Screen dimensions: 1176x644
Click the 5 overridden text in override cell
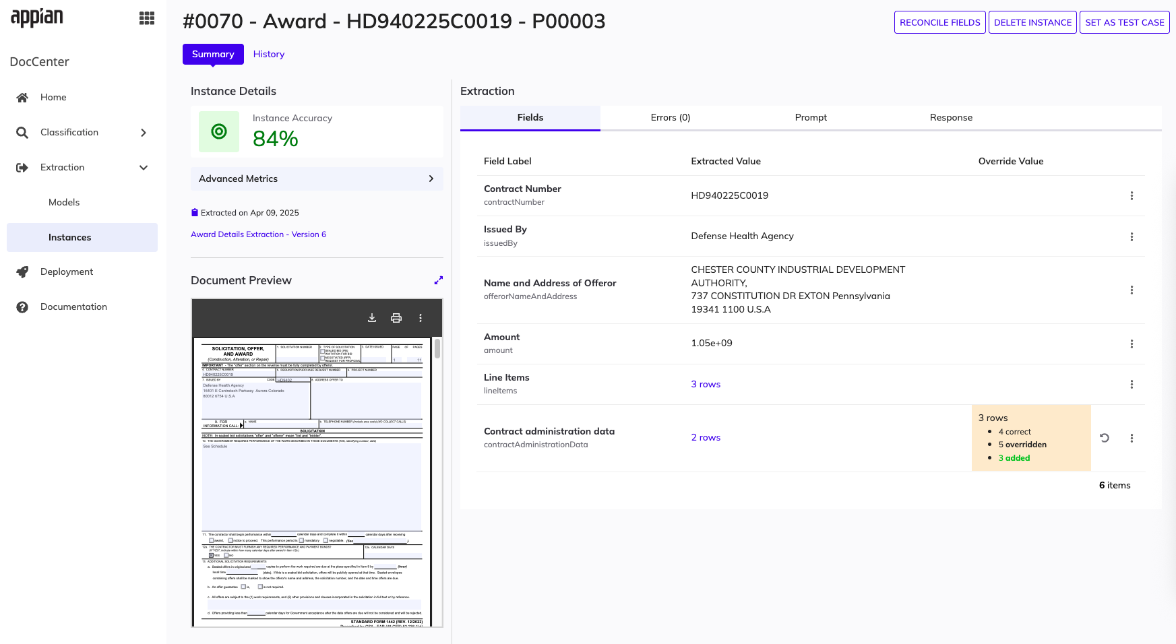coord(1022,445)
